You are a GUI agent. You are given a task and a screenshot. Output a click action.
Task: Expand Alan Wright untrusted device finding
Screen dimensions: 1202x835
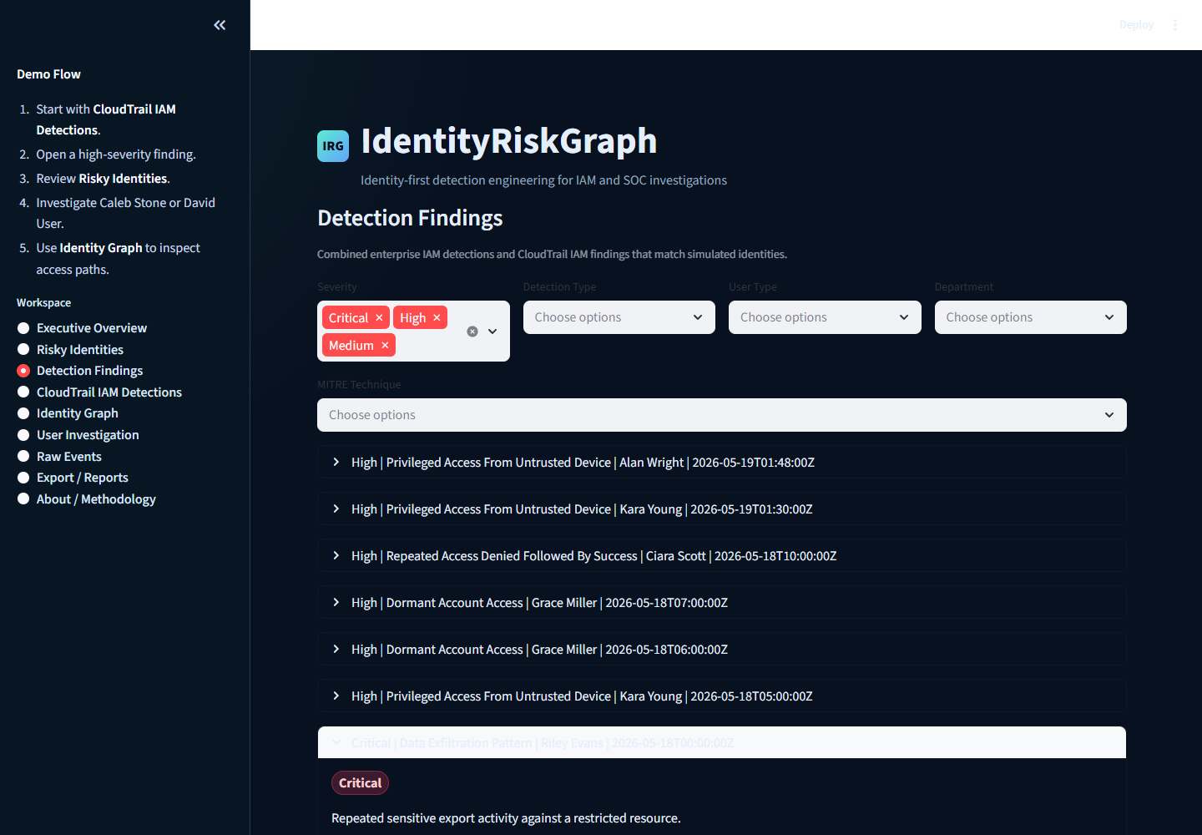(x=722, y=462)
